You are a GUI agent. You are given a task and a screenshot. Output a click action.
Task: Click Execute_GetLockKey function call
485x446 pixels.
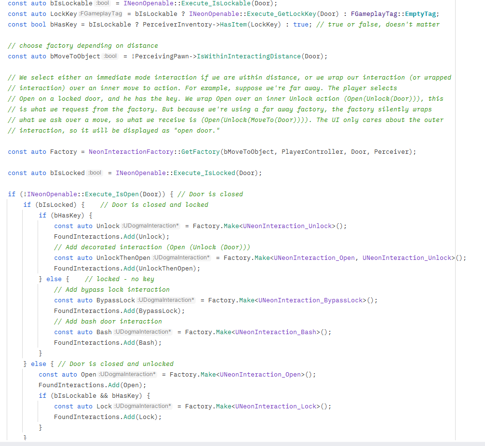point(282,14)
